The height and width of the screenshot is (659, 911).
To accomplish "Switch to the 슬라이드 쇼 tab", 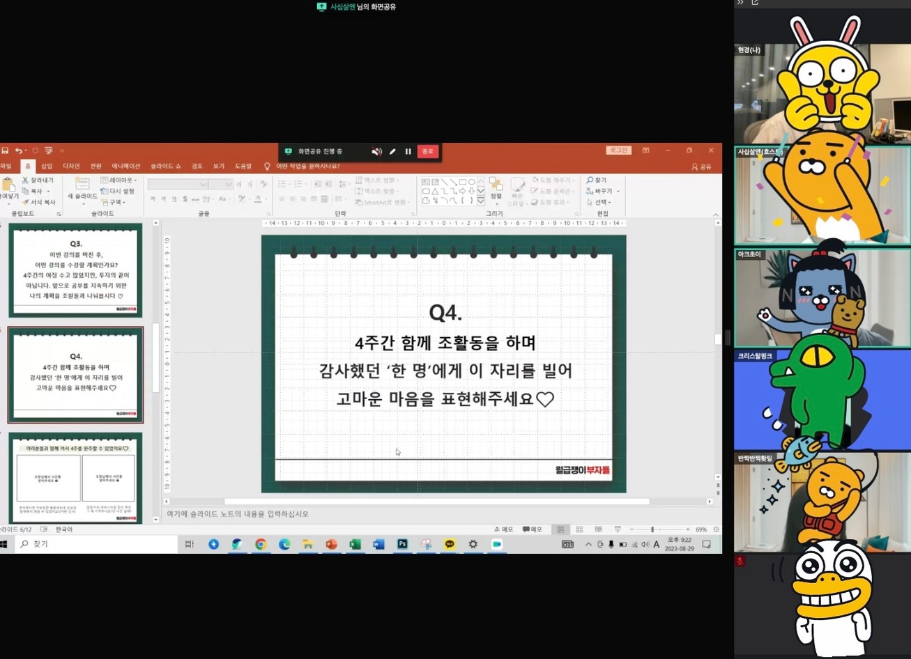I will pos(164,166).
